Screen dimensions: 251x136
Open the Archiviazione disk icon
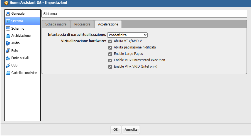click(8, 36)
